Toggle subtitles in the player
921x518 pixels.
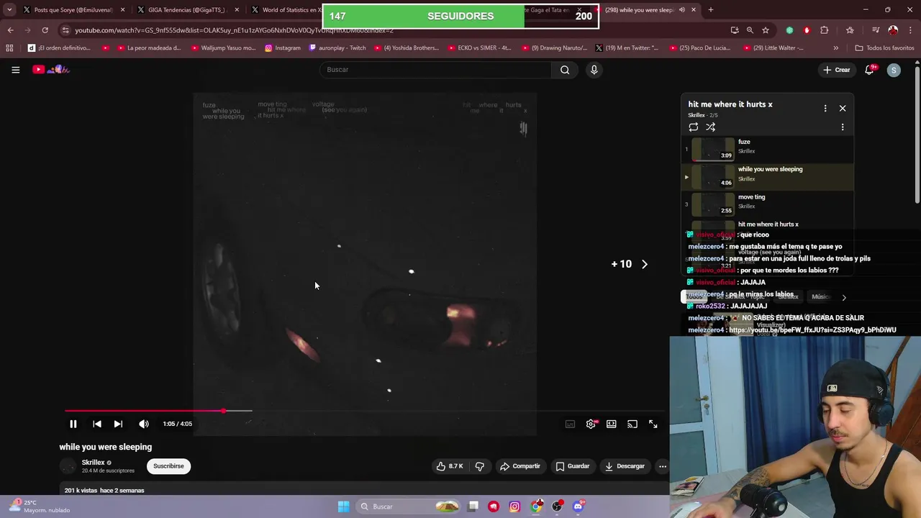click(x=570, y=424)
